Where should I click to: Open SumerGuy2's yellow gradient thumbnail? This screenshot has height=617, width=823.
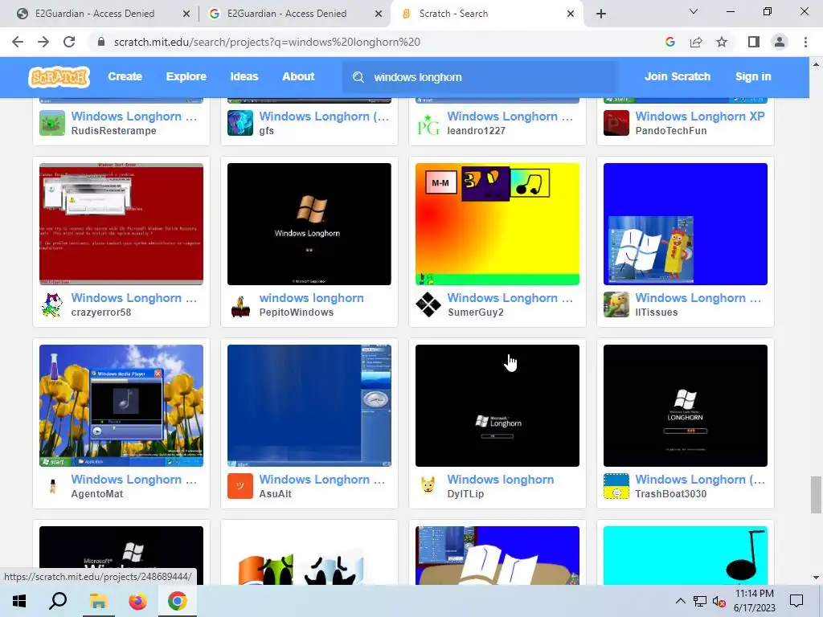(497, 224)
